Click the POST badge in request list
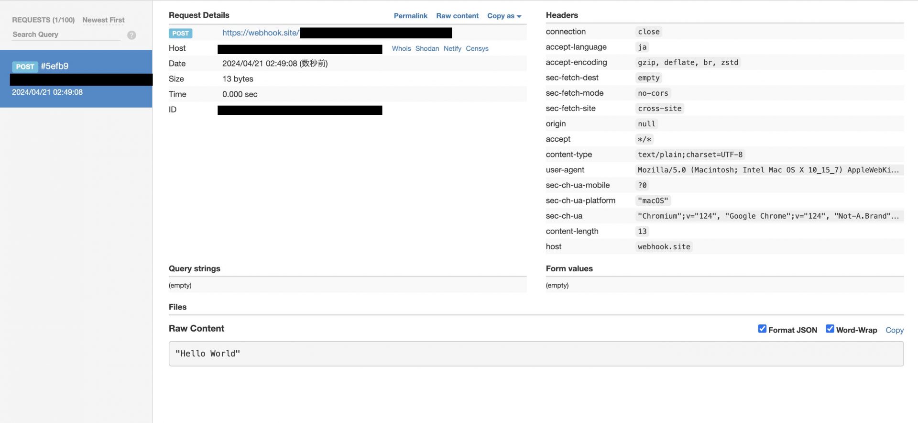 (25, 67)
